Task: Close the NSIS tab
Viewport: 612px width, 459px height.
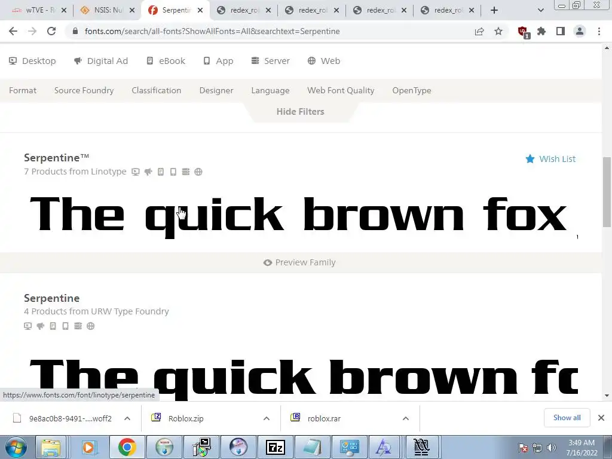Action: tap(132, 10)
